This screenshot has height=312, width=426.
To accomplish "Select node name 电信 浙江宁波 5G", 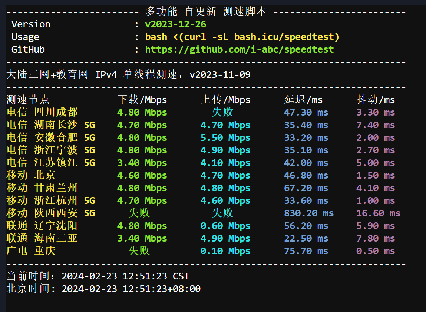I will [x=51, y=150].
